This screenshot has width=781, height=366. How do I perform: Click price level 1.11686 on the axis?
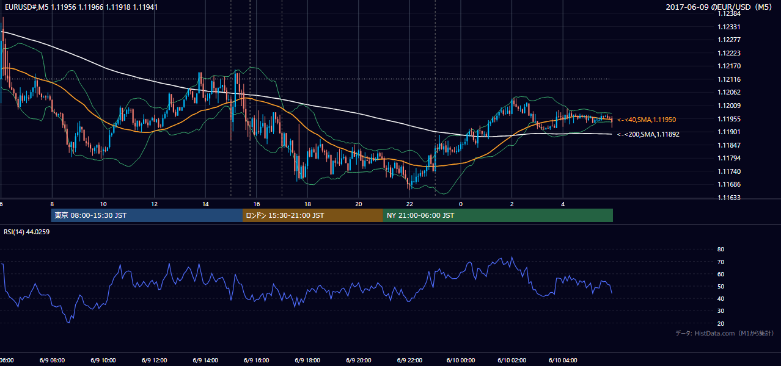[x=729, y=184]
